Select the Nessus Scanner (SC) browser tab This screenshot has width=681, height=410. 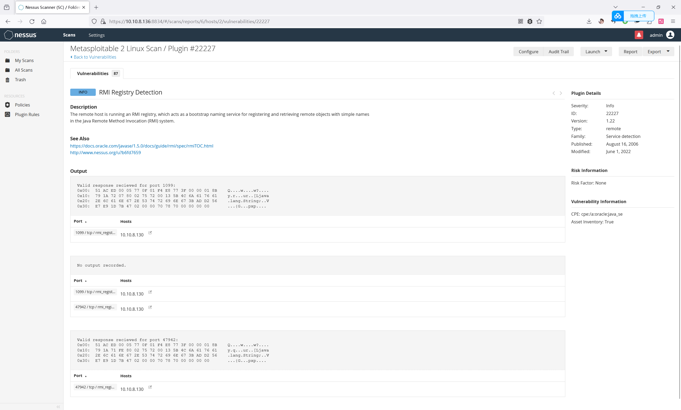click(x=52, y=7)
